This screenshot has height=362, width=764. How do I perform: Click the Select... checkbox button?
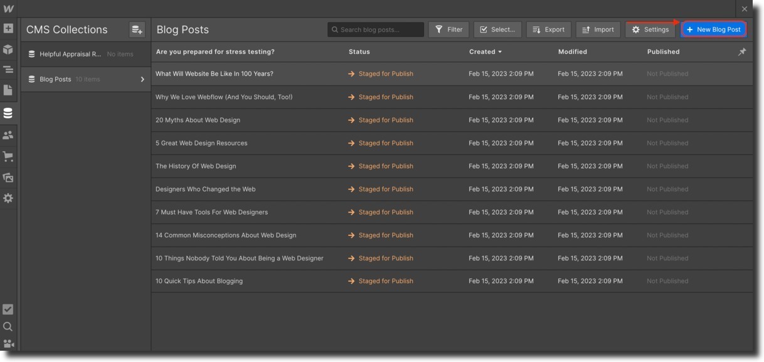497,29
